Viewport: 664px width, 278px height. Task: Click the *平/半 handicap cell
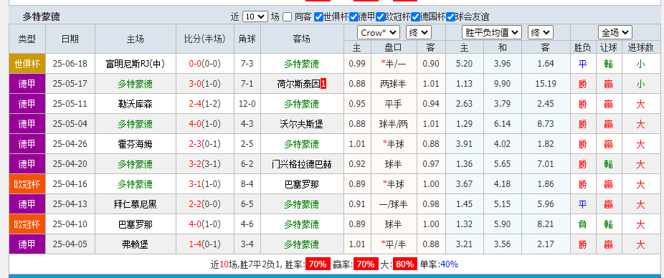(394, 244)
